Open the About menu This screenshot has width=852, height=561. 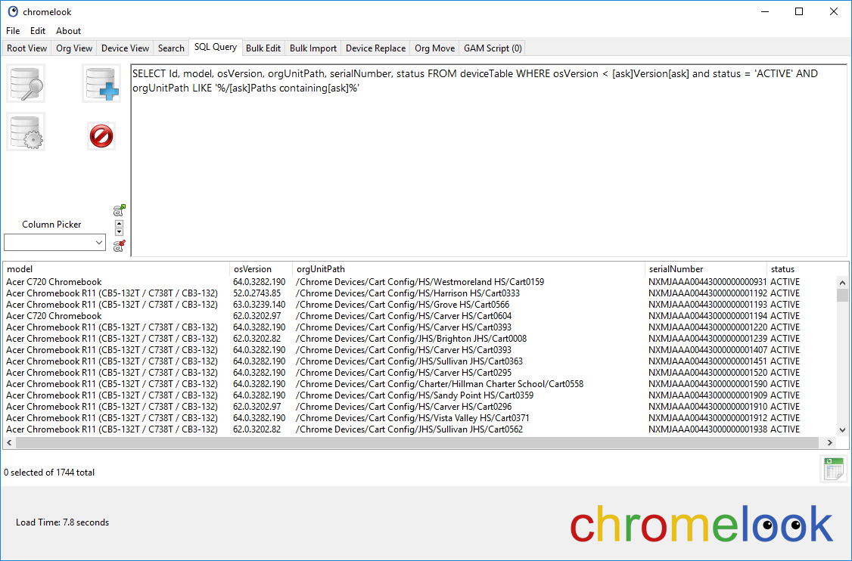[68, 31]
